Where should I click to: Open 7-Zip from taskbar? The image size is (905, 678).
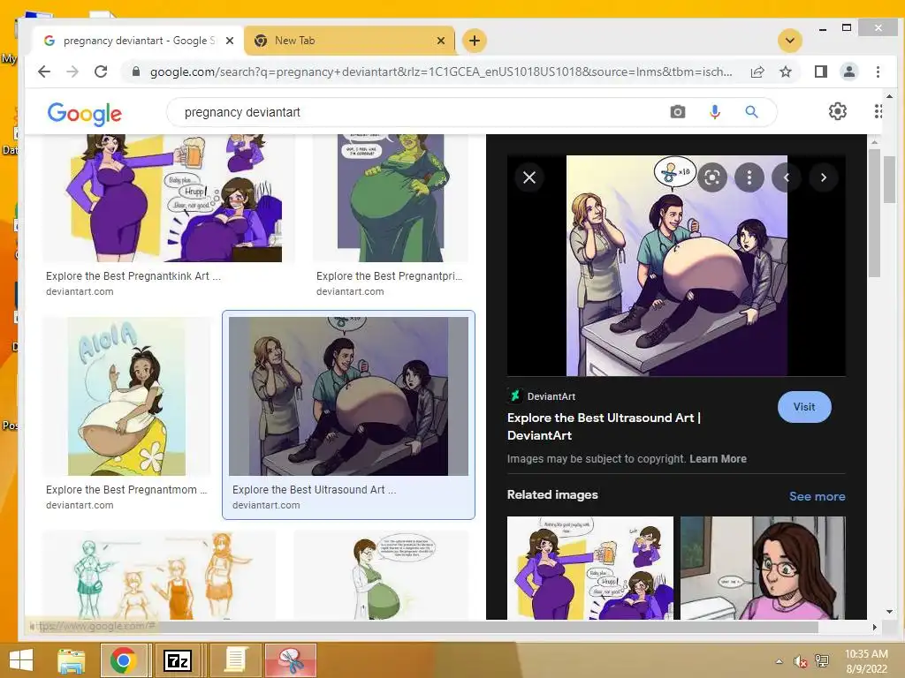[178, 660]
